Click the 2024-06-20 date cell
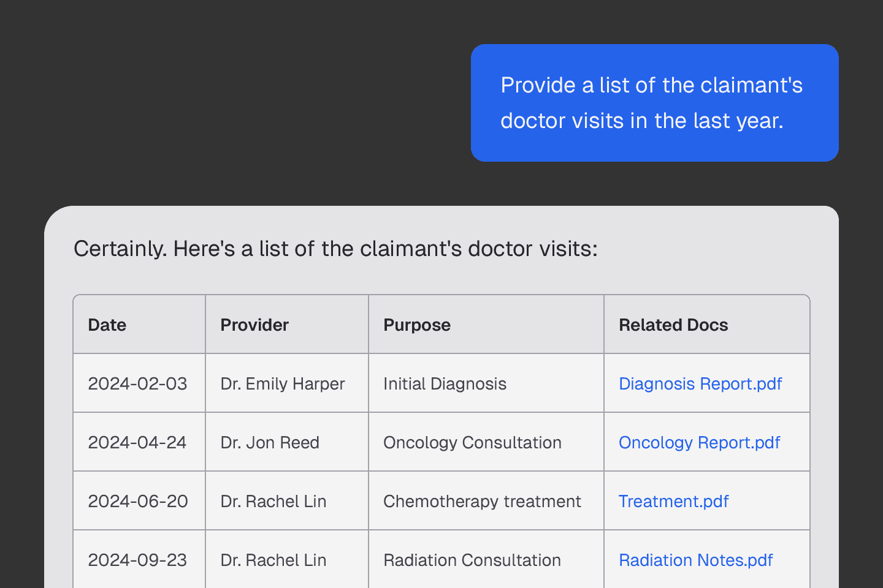Screen dimensions: 883x588 click(138, 502)
